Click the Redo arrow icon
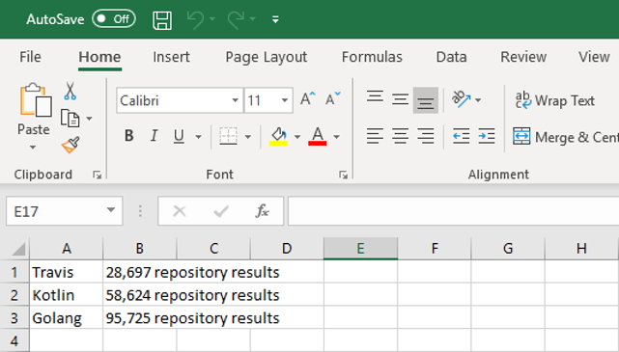619x352 pixels. 236,19
